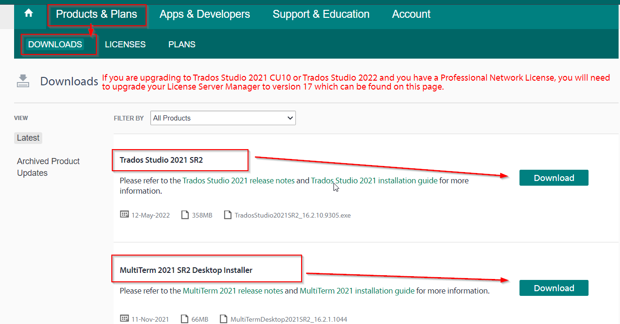Open Trados Studio 2021 installation guide link

374,181
